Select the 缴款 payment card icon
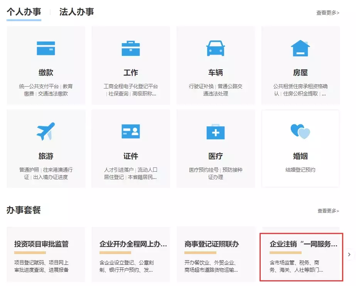The height and width of the screenshot is (286, 356). pyautogui.click(x=46, y=48)
